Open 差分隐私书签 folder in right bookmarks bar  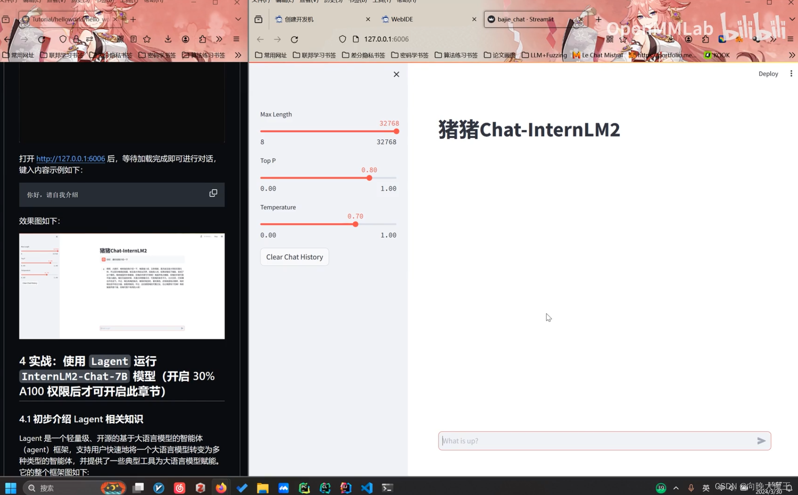[x=363, y=55]
